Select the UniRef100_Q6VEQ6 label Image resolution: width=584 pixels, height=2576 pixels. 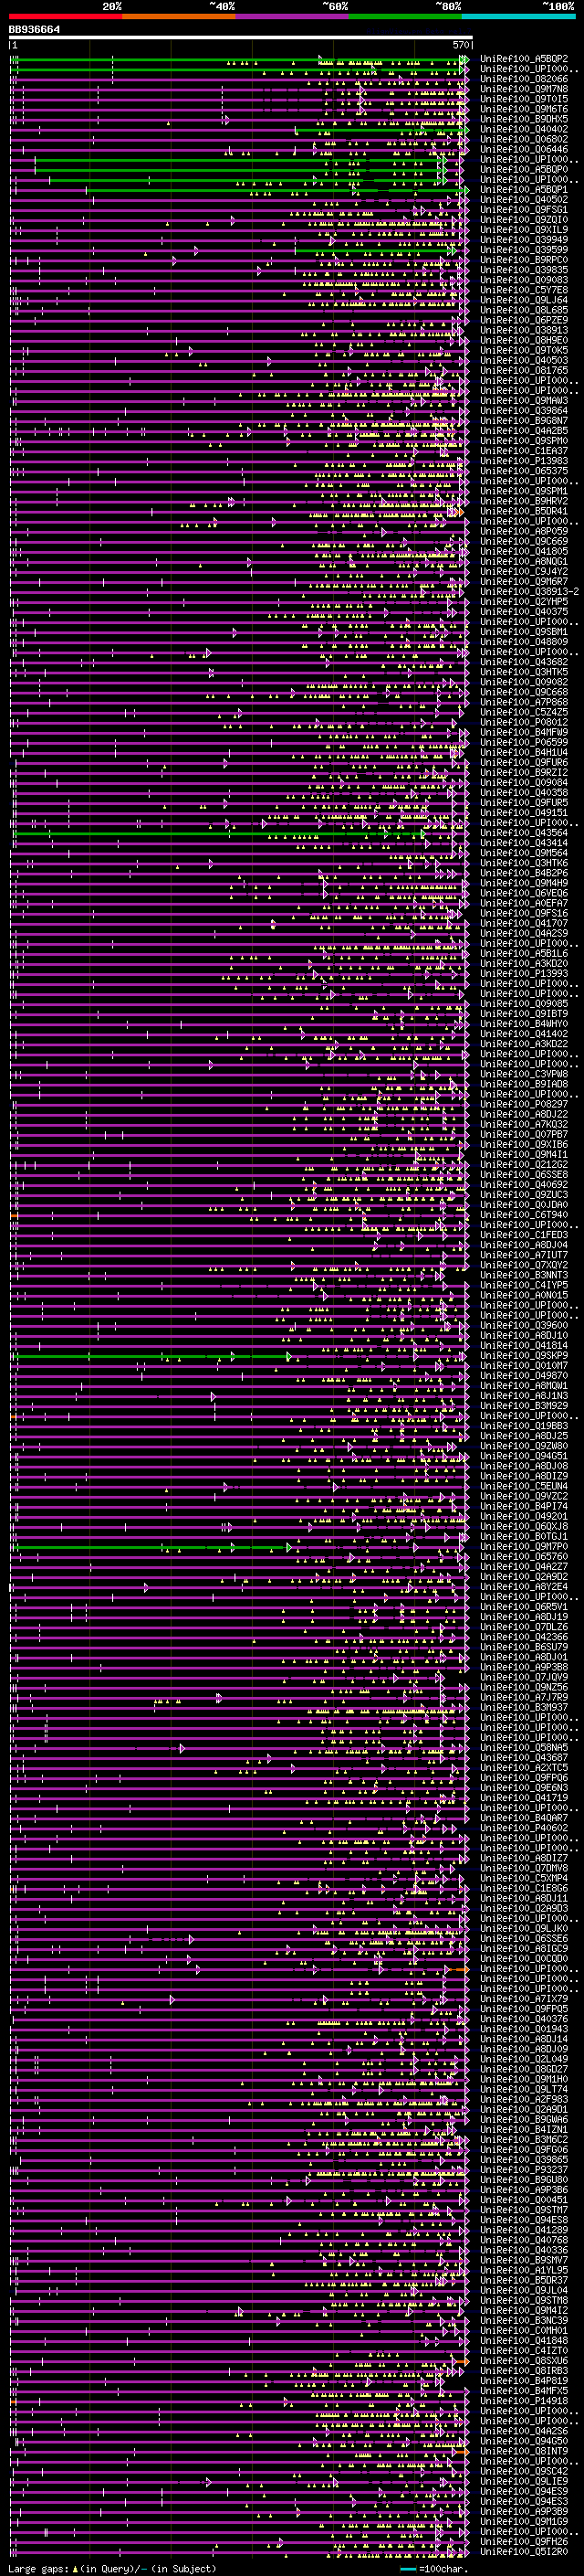click(524, 893)
